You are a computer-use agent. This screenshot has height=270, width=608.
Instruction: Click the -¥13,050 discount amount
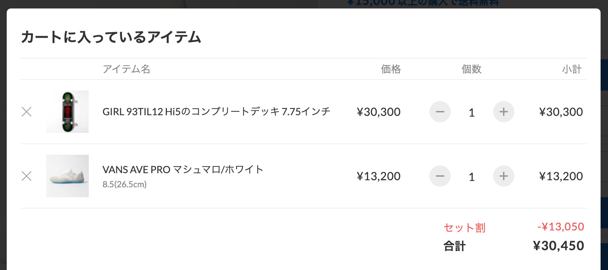tap(561, 227)
